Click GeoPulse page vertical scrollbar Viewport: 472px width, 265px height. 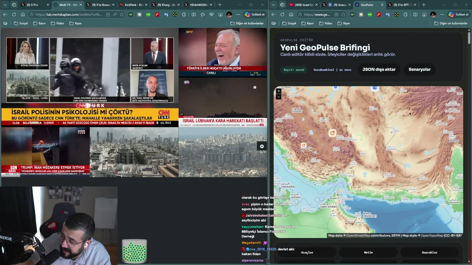point(469,38)
